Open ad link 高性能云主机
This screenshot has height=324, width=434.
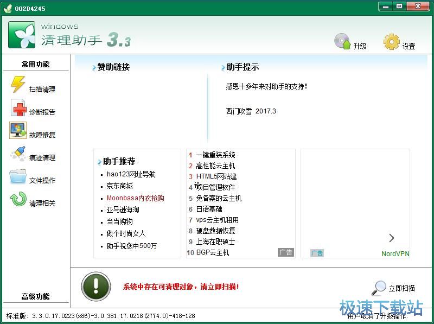pyautogui.click(x=215, y=166)
